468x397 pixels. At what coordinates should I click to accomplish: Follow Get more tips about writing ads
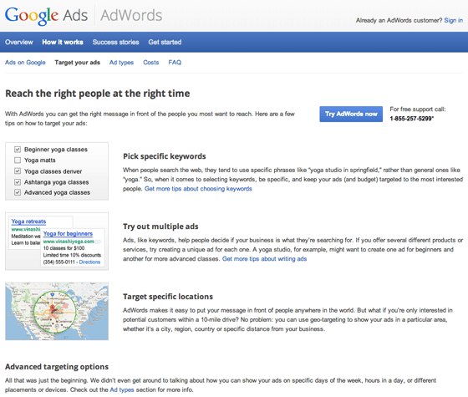pos(264,259)
